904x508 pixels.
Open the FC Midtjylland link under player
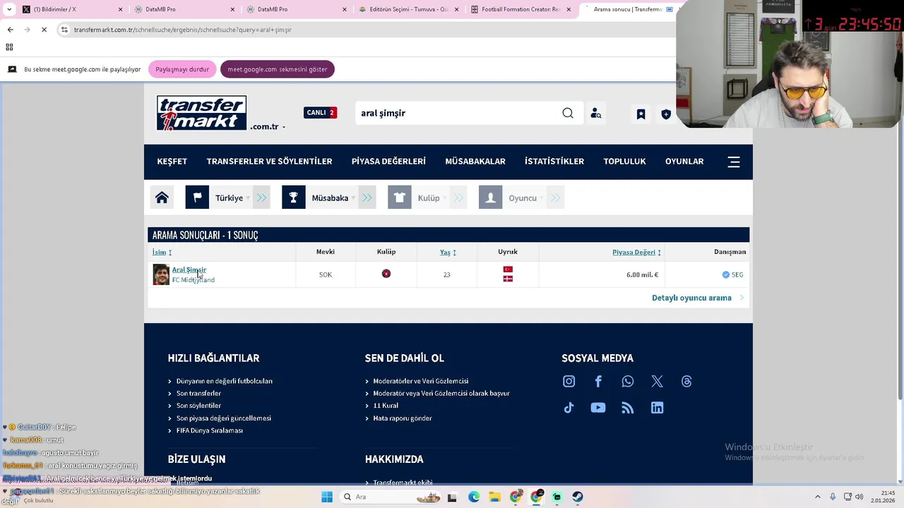coord(194,280)
